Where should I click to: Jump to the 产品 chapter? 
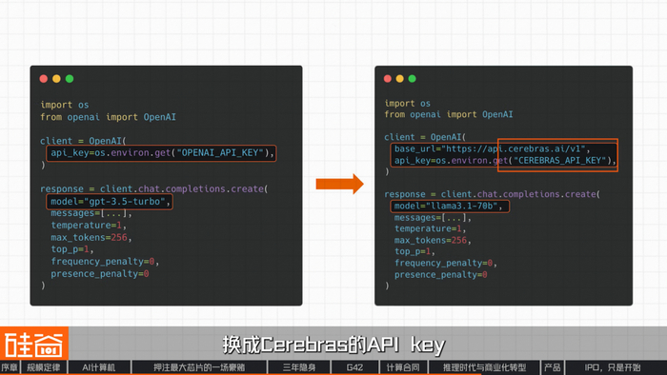[x=552, y=367]
